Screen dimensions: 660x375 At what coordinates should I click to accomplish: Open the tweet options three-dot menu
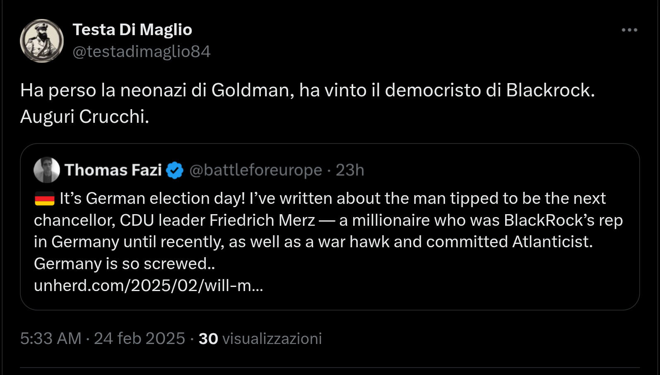629,29
